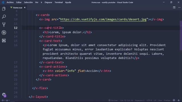Click line number 25 in the gutter
Viewport: 182px width, 102px height.
point(16,97)
